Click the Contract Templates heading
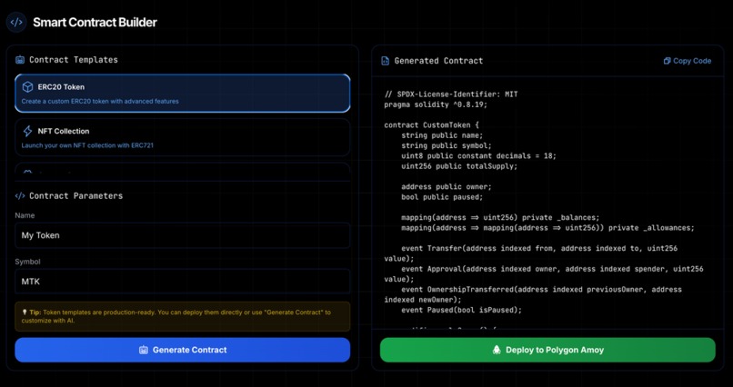The height and width of the screenshot is (387, 733). tap(74, 60)
